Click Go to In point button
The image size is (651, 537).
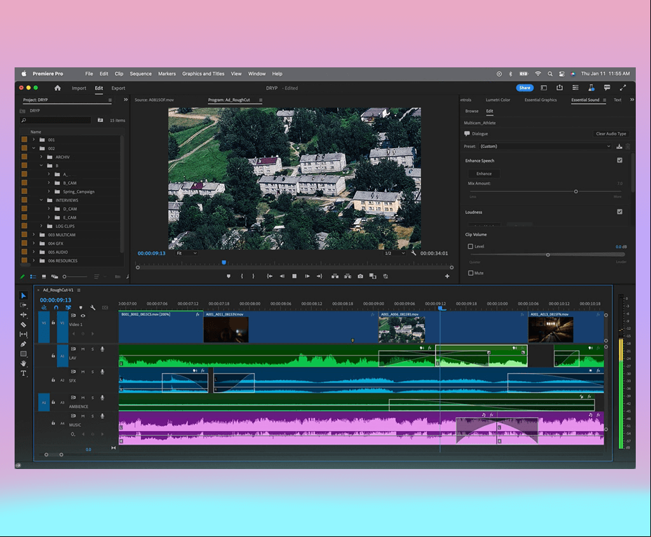pyautogui.click(x=269, y=276)
